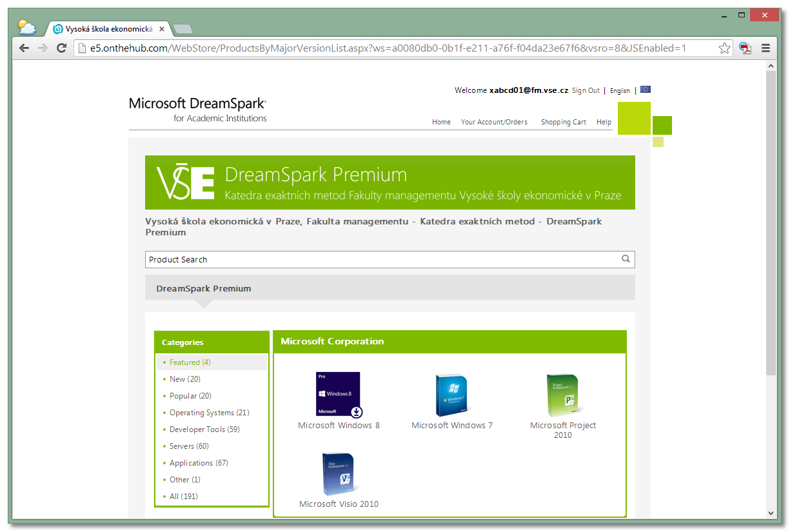The height and width of the screenshot is (532, 790).
Task: Click the Sign Out link
Action: click(586, 90)
